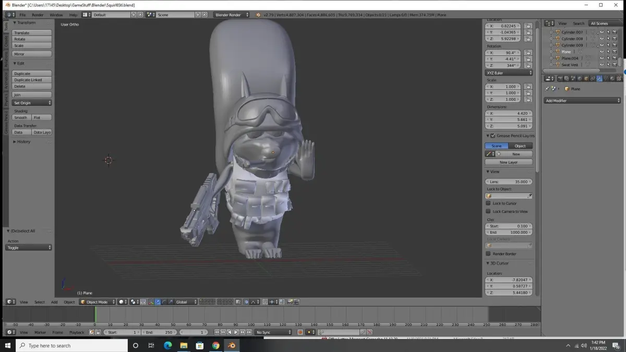The image size is (626, 352).
Task: Click the New Layer grease pencil button
Action: click(x=509, y=162)
